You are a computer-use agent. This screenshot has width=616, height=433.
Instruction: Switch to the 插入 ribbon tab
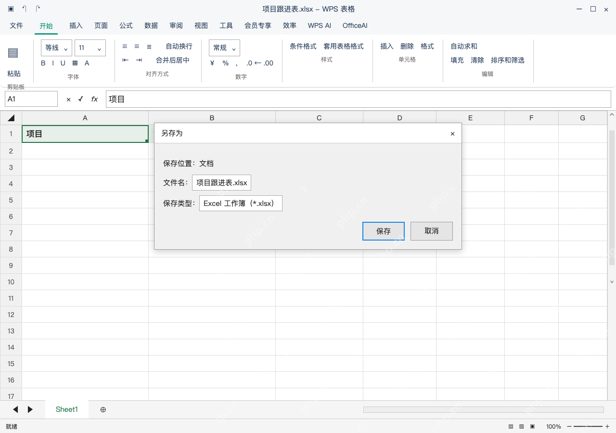(x=76, y=25)
